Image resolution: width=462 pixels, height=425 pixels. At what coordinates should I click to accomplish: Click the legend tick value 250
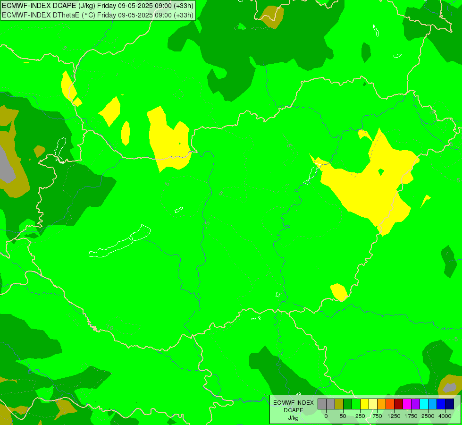point(360,416)
